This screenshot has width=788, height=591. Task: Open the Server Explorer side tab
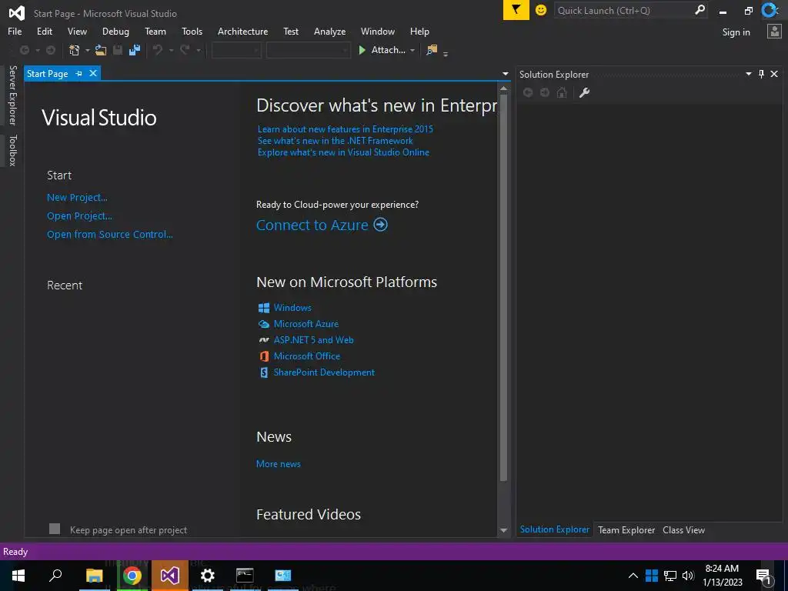pos(12,95)
